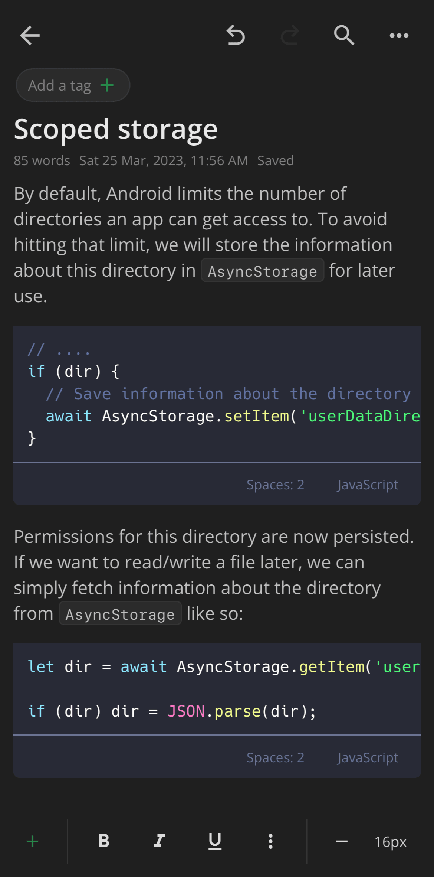The height and width of the screenshot is (877, 434).
Task: Select the note title Scoped storage
Action: 115,129
